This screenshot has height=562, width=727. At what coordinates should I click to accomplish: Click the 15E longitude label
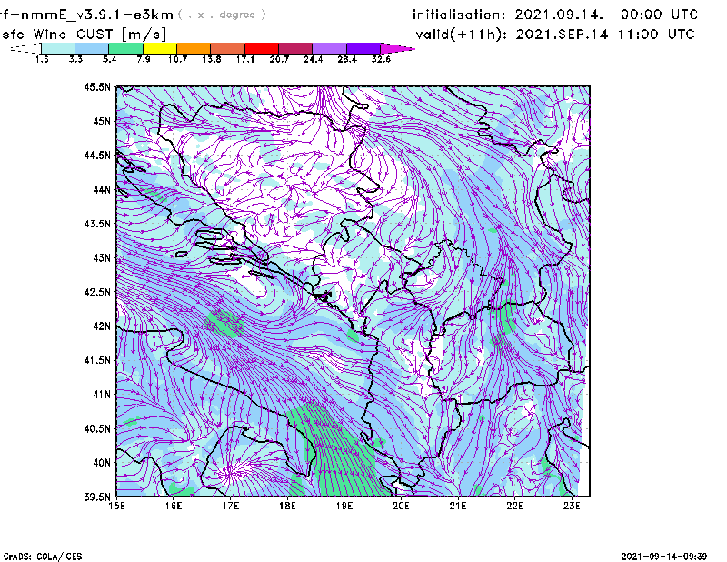click(116, 506)
